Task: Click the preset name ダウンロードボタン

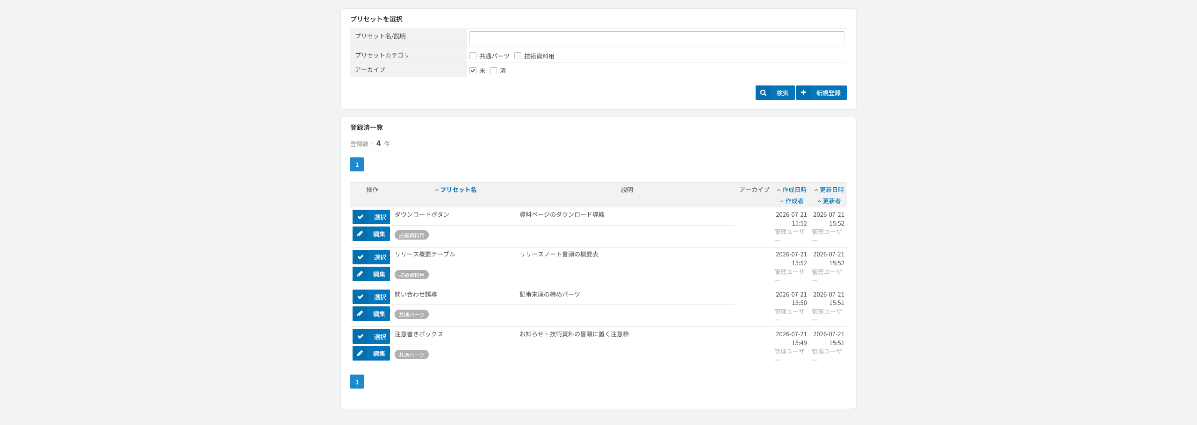Action: click(422, 214)
